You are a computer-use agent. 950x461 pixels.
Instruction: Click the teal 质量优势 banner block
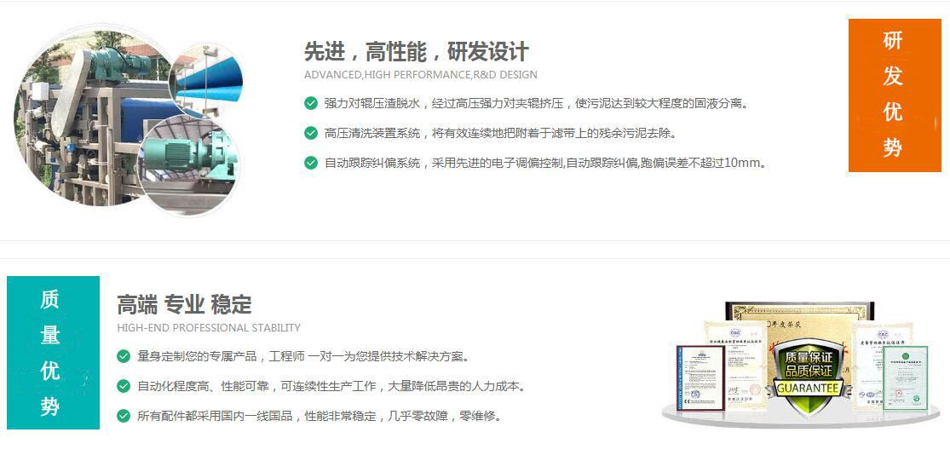coord(53,352)
